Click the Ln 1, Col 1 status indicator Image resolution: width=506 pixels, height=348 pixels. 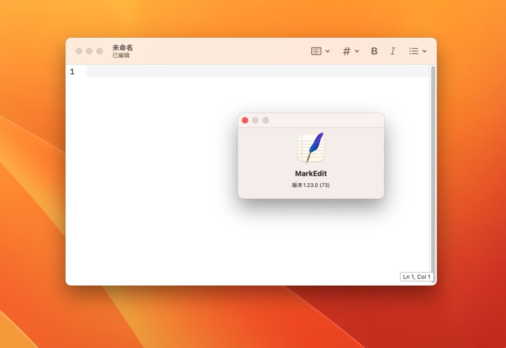(x=417, y=276)
